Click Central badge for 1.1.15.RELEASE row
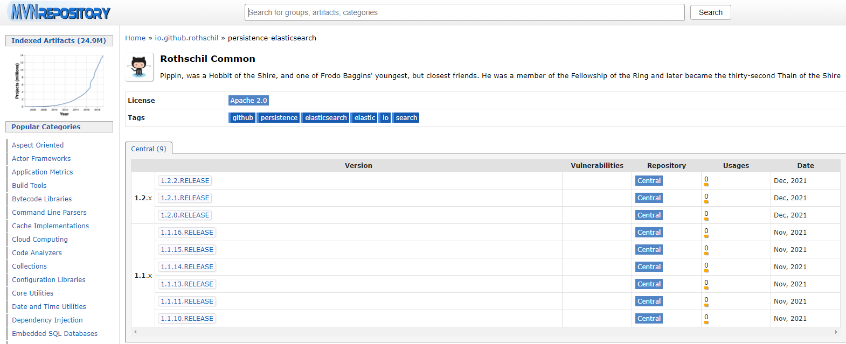The width and height of the screenshot is (846, 344). [x=649, y=250]
